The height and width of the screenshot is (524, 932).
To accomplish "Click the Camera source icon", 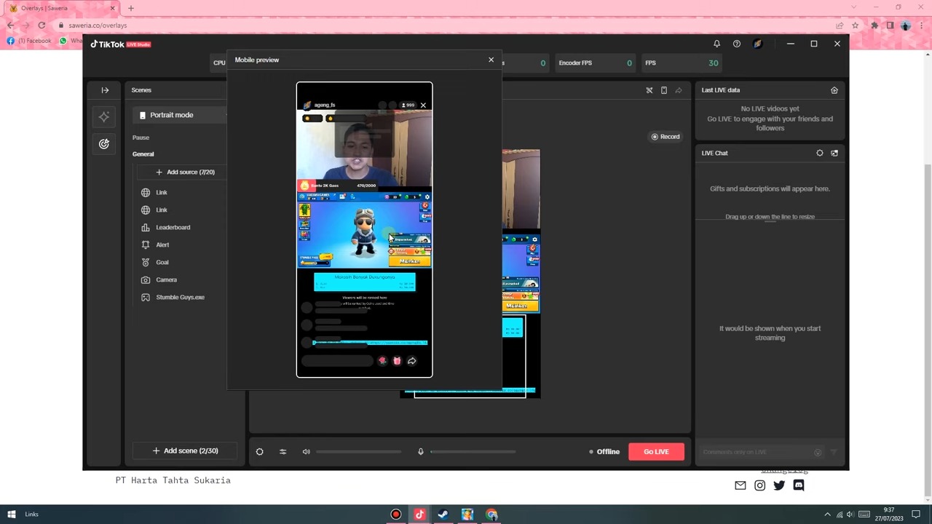I will [146, 279].
